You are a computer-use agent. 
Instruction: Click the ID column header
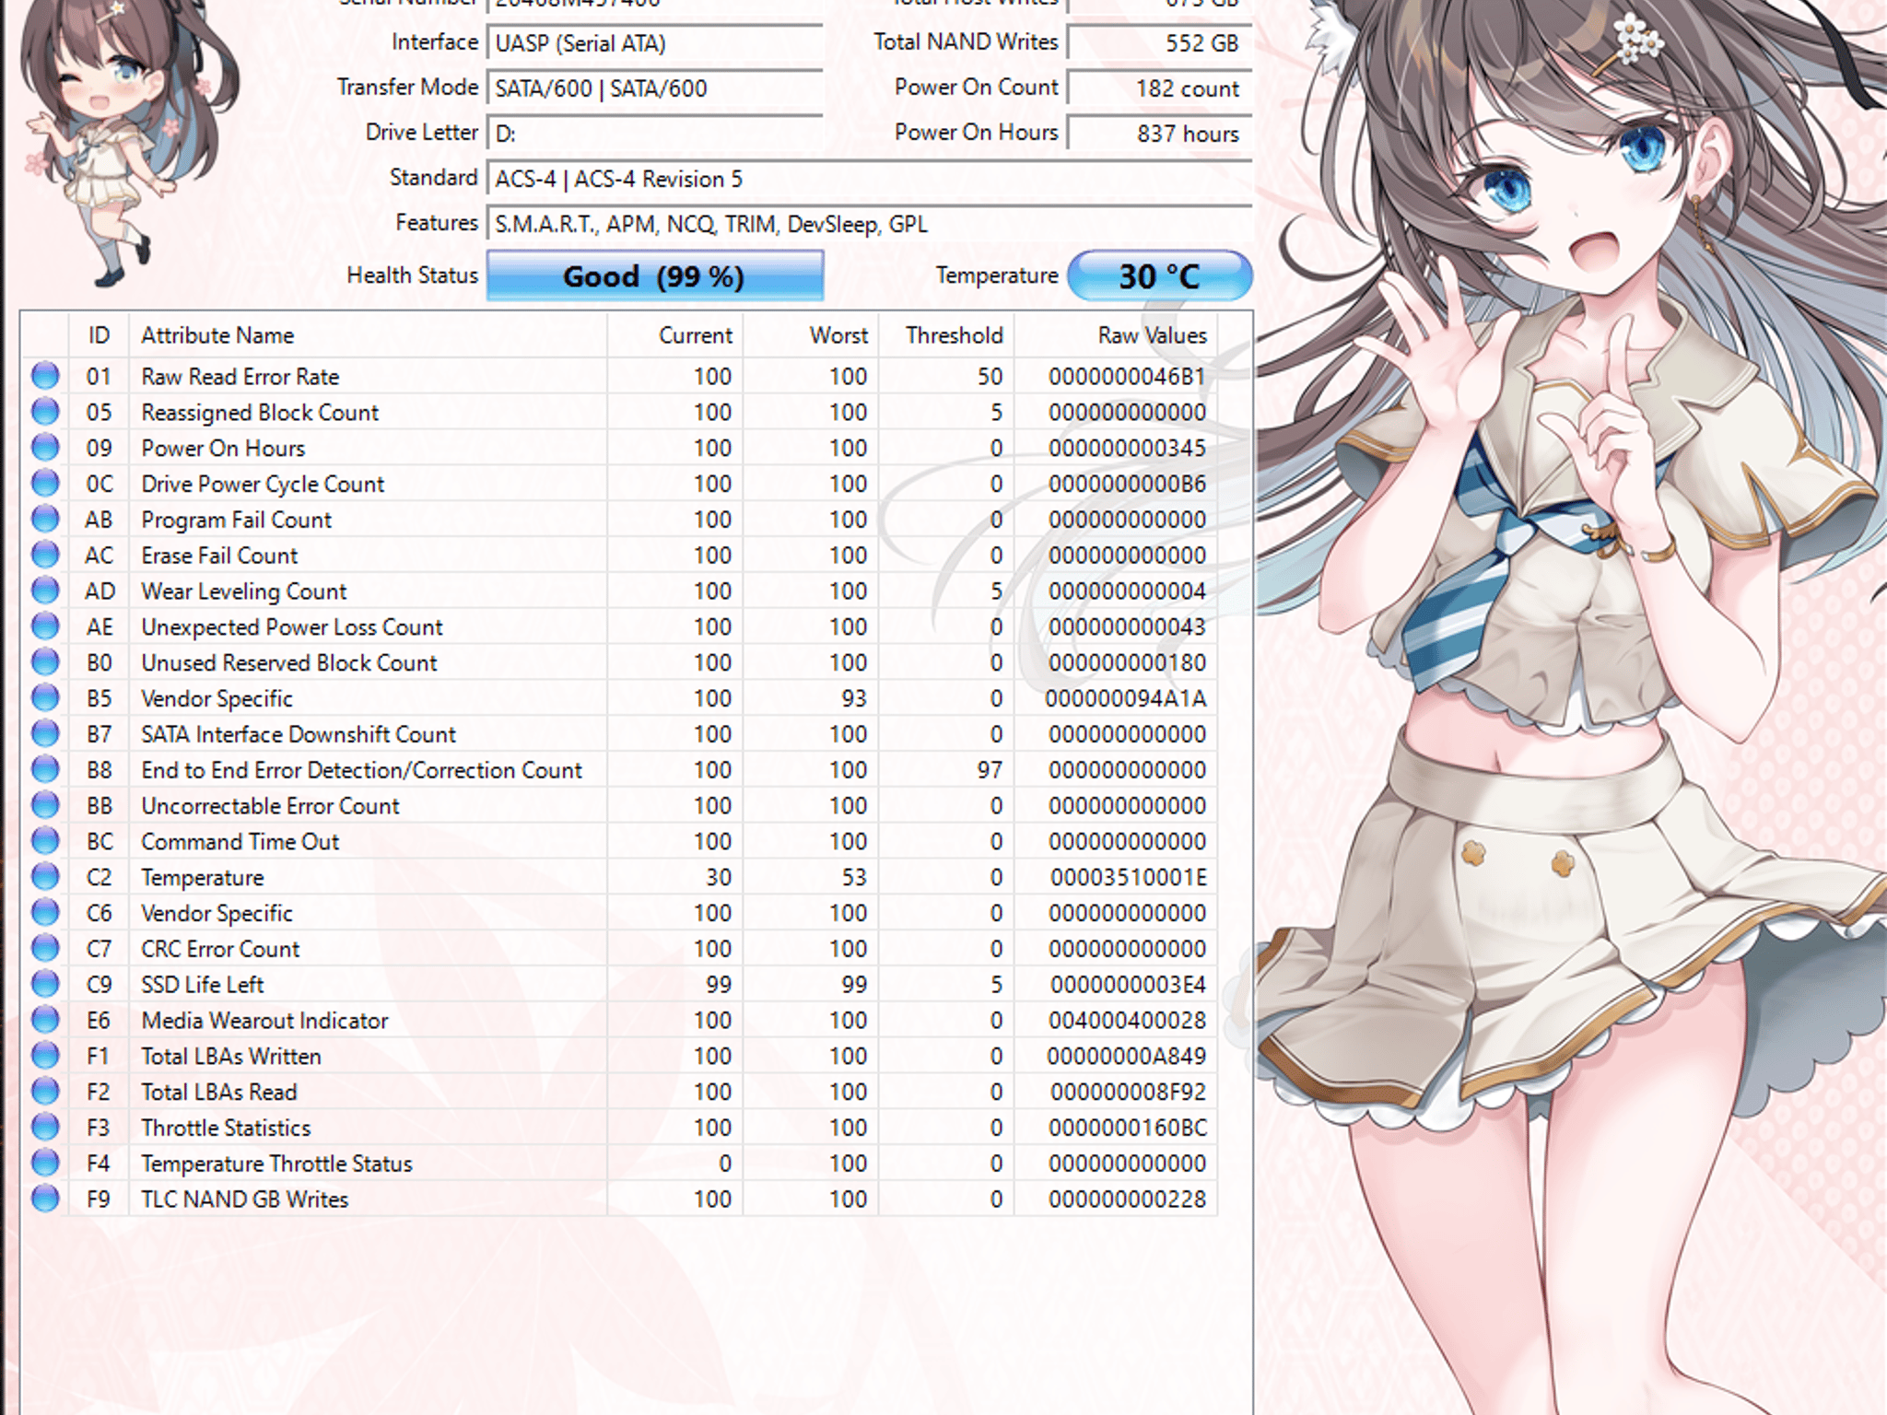coord(99,335)
